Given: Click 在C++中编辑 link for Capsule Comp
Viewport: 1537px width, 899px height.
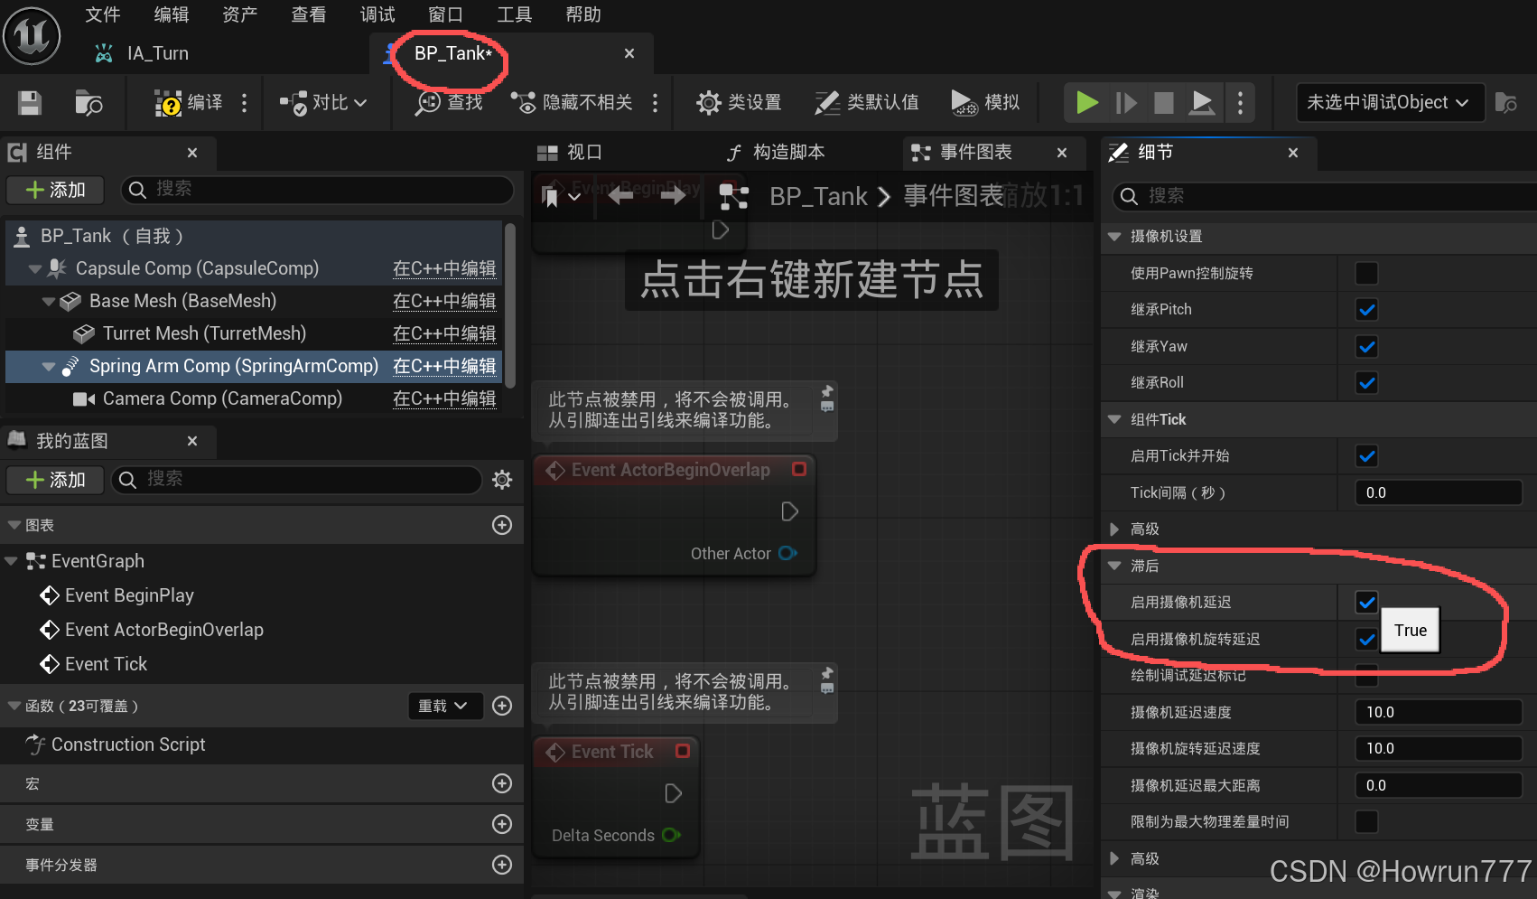Looking at the screenshot, I should 444,268.
